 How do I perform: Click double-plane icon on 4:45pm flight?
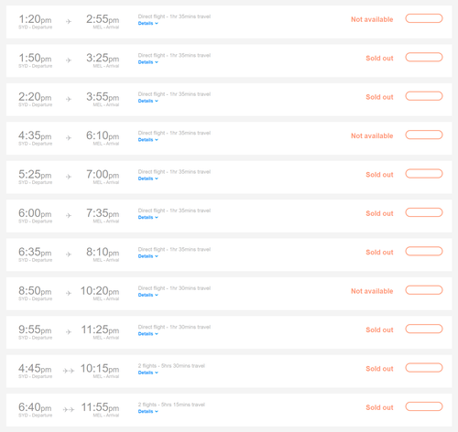(x=69, y=371)
